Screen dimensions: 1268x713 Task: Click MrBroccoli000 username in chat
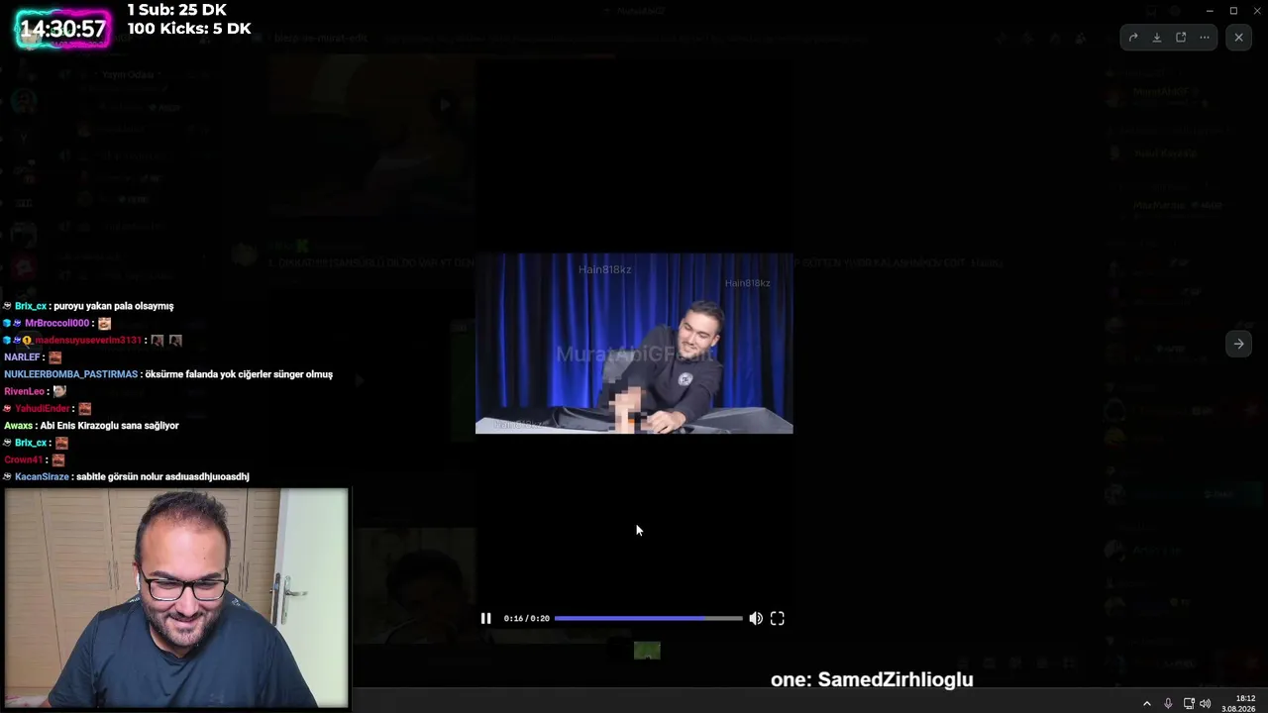[57, 324]
